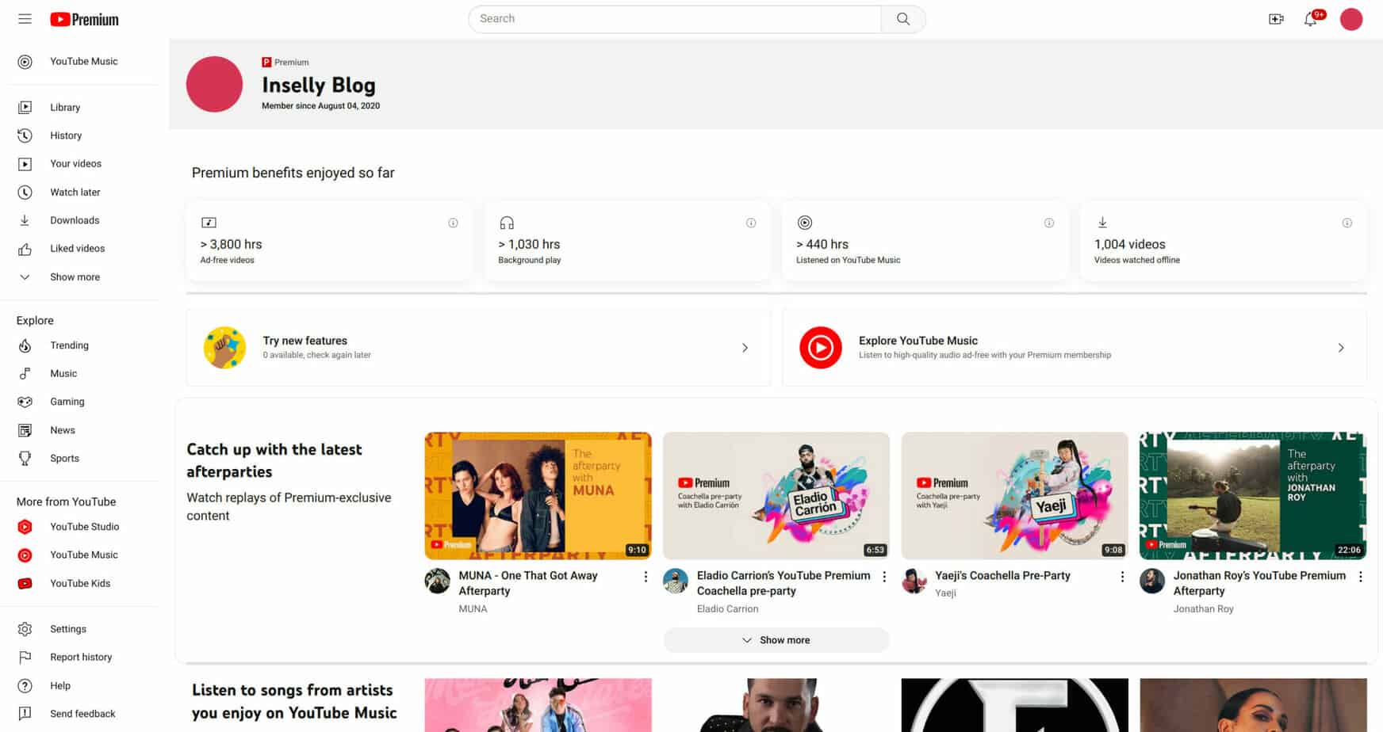The height and width of the screenshot is (732, 1383).
Task: Open options menu for Yaeji video
Action: click(1122, 577)
